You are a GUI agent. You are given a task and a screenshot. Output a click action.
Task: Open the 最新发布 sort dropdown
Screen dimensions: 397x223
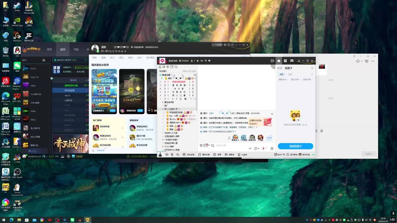pyautogui.click(x=283, y=80)
